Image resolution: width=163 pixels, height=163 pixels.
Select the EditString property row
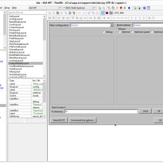pos(26,117)
